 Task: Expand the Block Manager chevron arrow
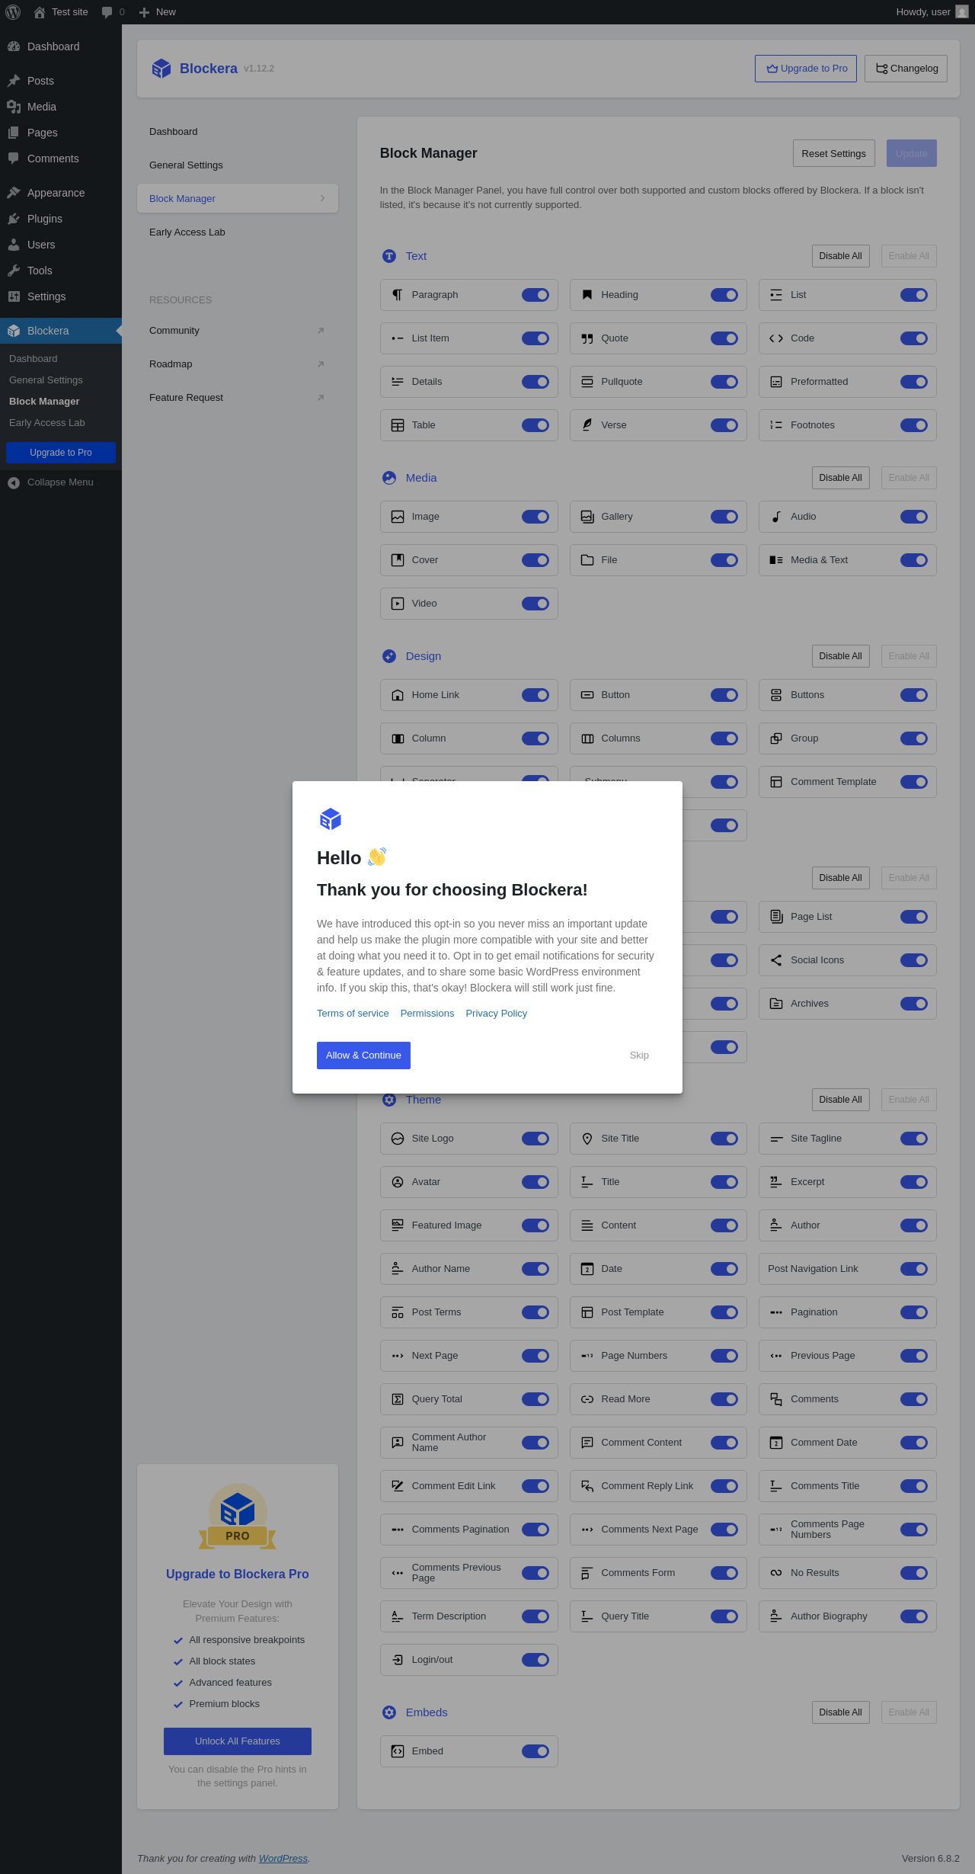[323, 198]
